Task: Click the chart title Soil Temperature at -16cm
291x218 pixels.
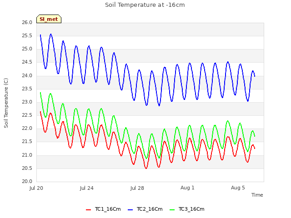Action: (x=145, y=5)
